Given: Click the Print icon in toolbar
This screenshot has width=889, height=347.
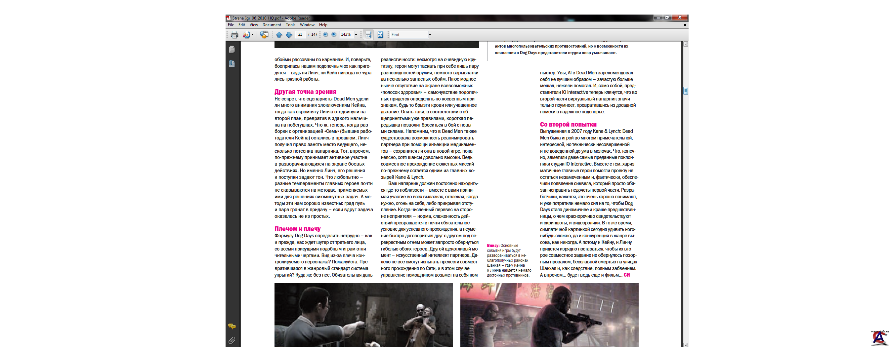Looking at the screenshot, I should pos(234,35).
